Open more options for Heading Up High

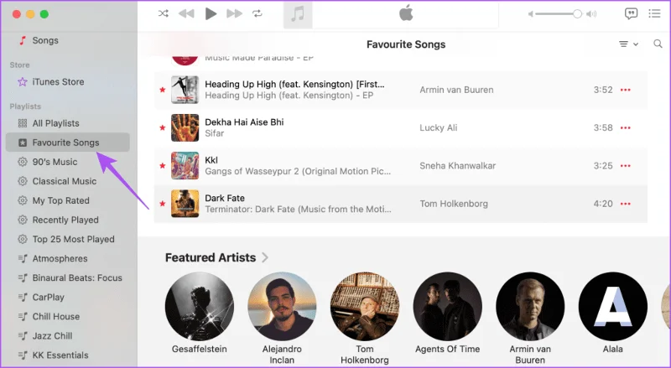pos(626,90)
